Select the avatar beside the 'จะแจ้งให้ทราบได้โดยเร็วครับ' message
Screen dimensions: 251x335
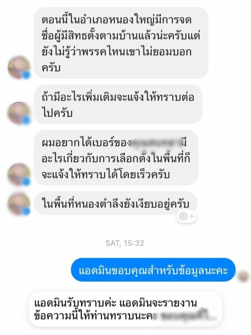pos(19,174)
